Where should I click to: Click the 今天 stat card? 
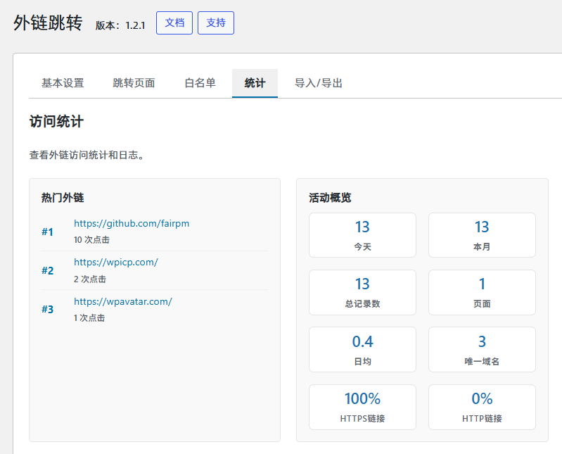362,235
